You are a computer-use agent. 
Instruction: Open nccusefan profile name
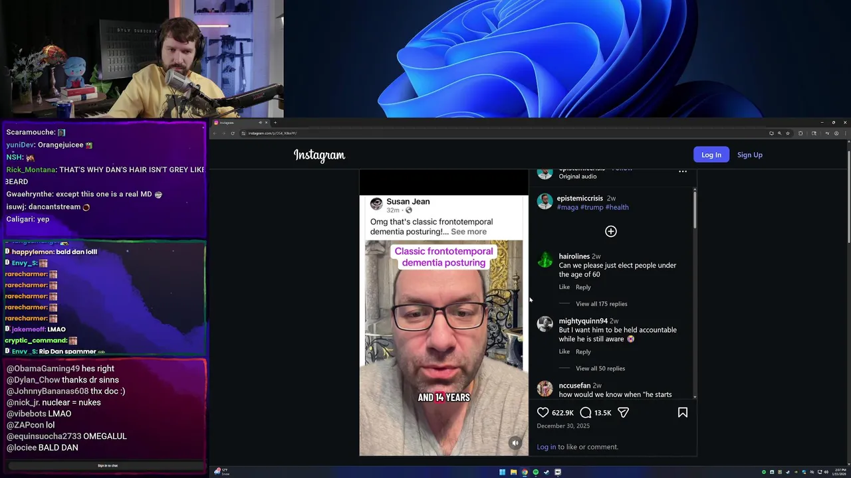(574, 385)
